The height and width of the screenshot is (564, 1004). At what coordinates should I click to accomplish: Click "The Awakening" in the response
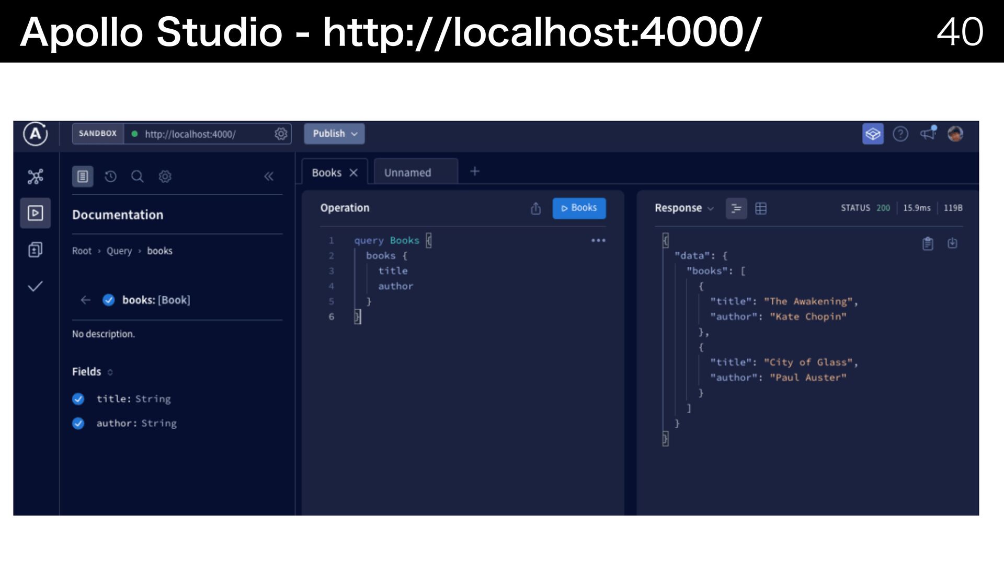[x=808, y=301]
